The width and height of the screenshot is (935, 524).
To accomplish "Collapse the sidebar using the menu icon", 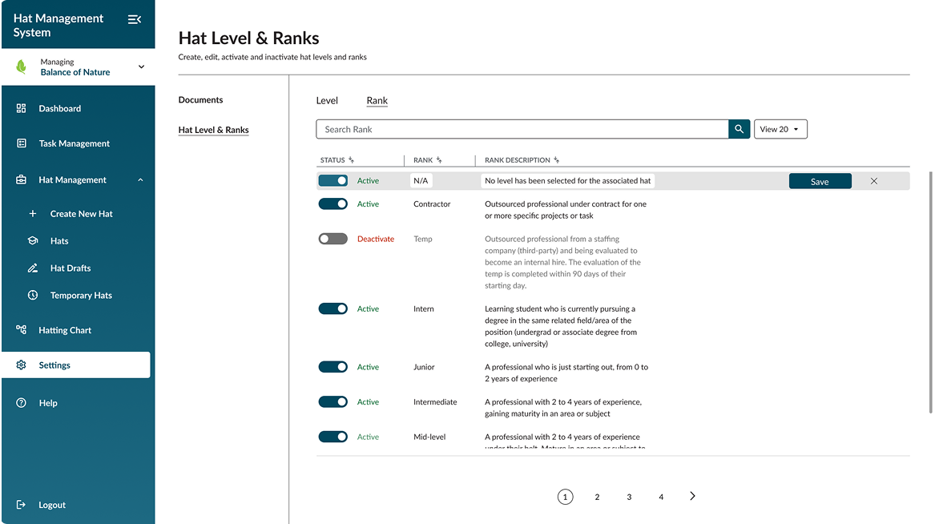I will (135, 19).
